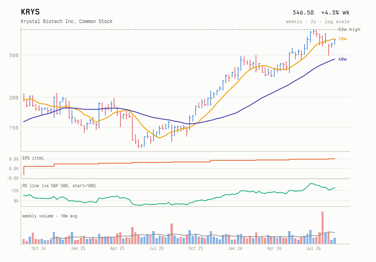This screenshot has height=262, width=376.
Task: Click the 300 price axis label
Action: [x=14, y=55]
